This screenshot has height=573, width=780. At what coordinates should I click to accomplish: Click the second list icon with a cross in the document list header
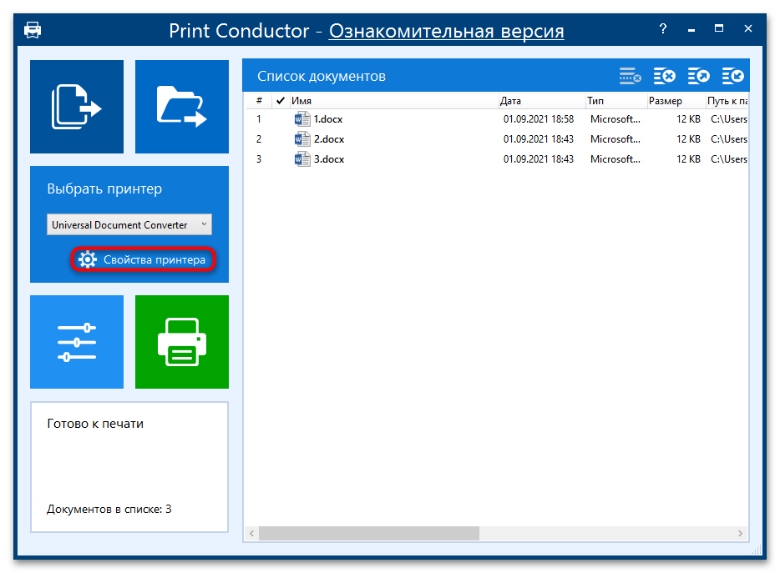click(x=664, y=76)
